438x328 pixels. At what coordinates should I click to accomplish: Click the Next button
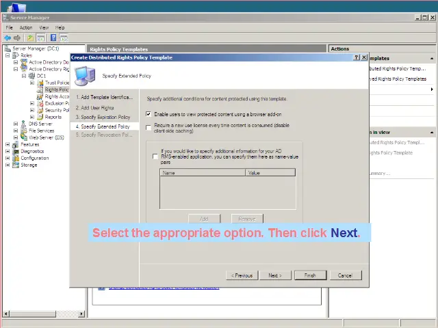[x=275, y=275]
